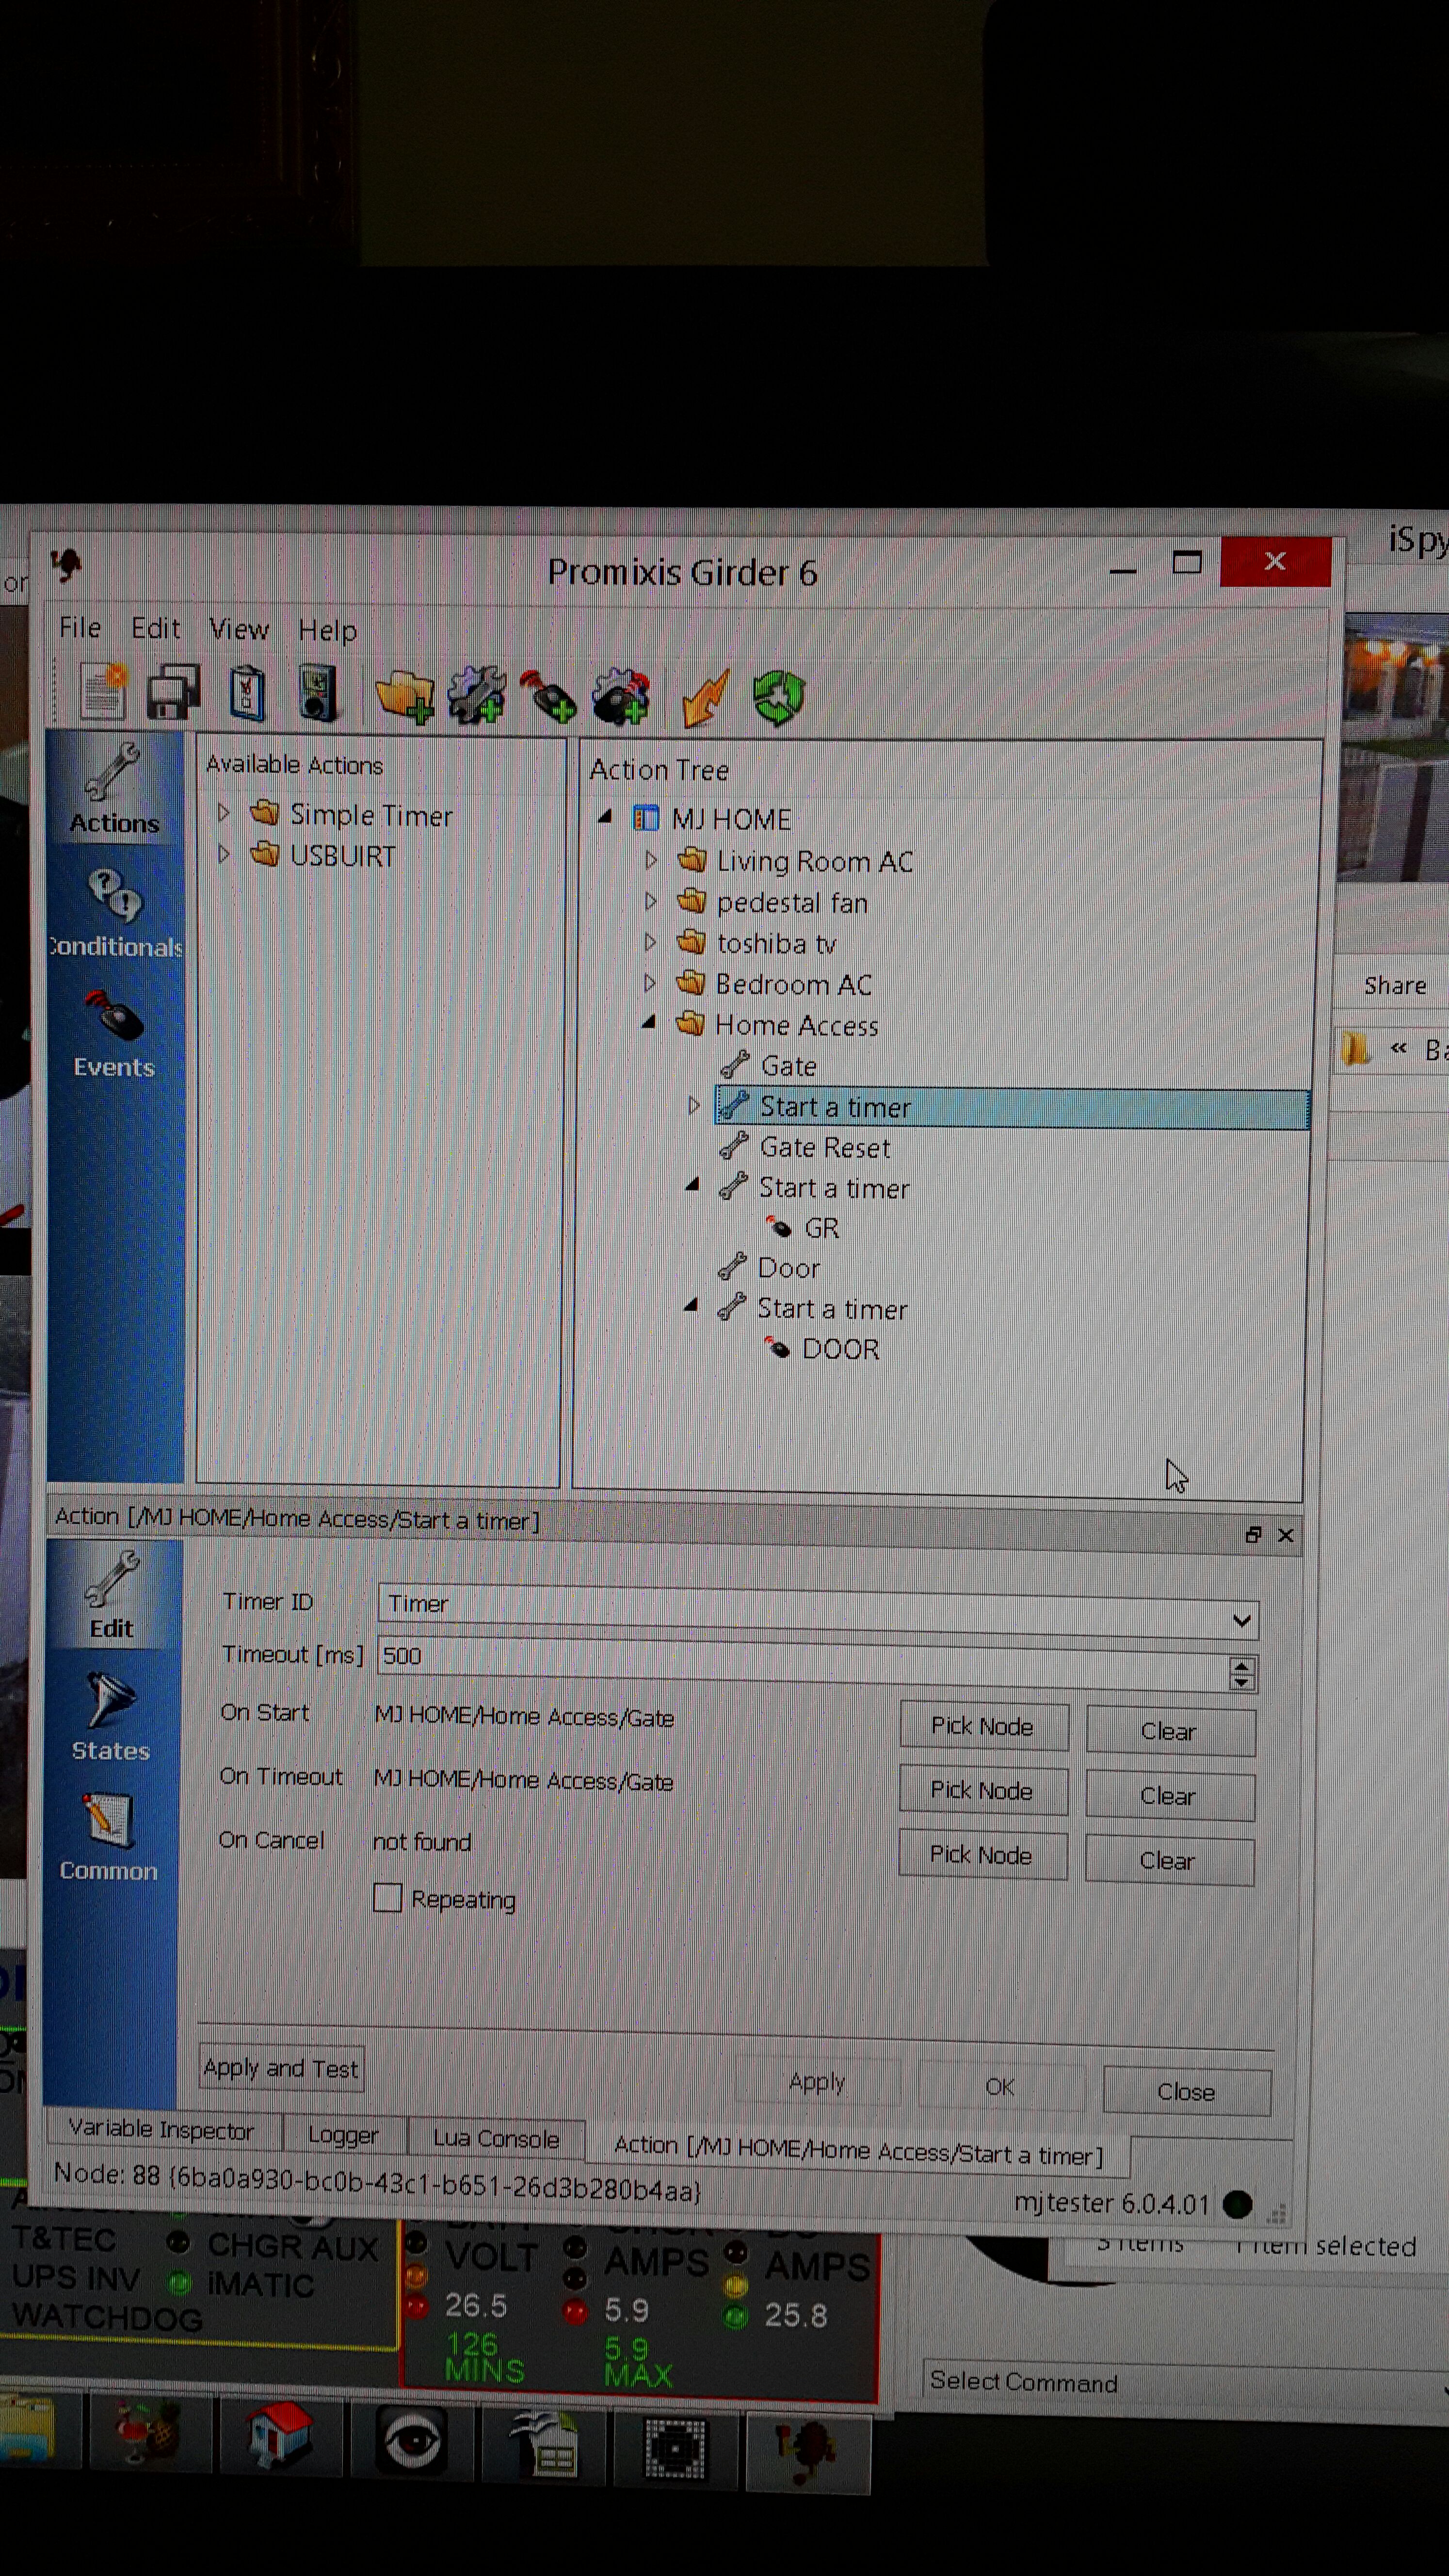Click the new file toolbar icon

click(x=104, y=692)
